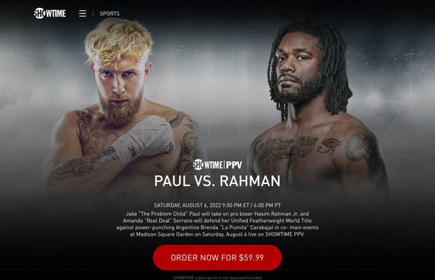Open the hamburger menu icon

point(83,13)
